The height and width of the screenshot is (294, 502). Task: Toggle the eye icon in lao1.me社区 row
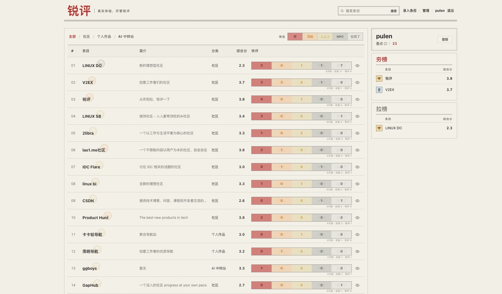click(357, 150)
